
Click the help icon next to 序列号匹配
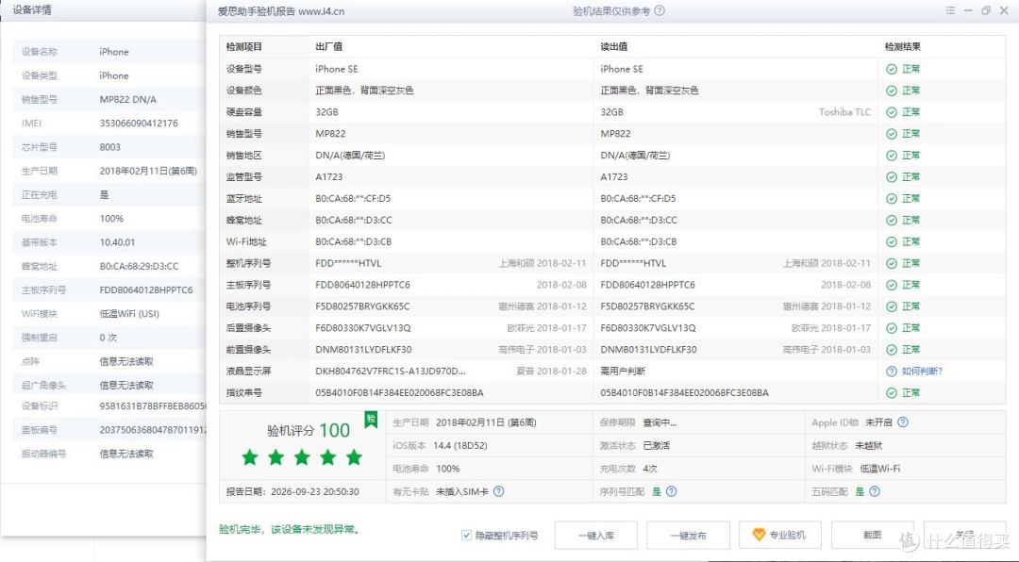coord(672,492)
